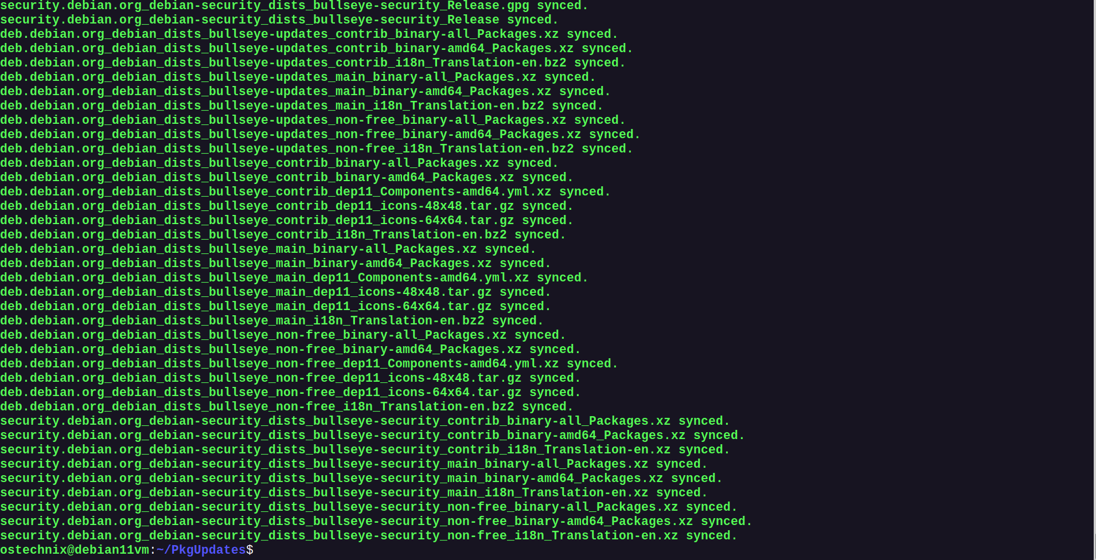Click the bullseye_contrib_dep11_icons-48x48.tar.gz line

pyautogui.click(x=287, y=206)
